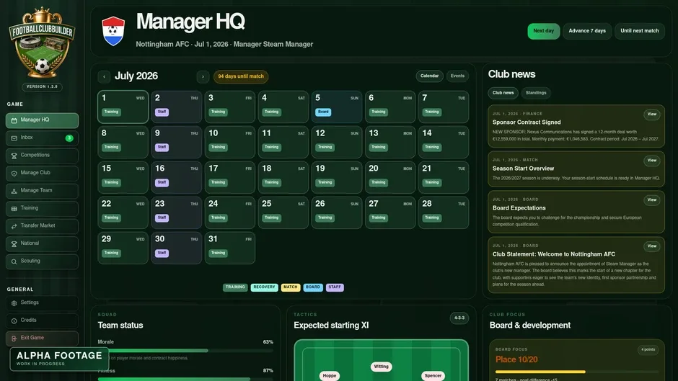Select July 28 calendar day
678x381 pixels.
(x=443, y=212)
